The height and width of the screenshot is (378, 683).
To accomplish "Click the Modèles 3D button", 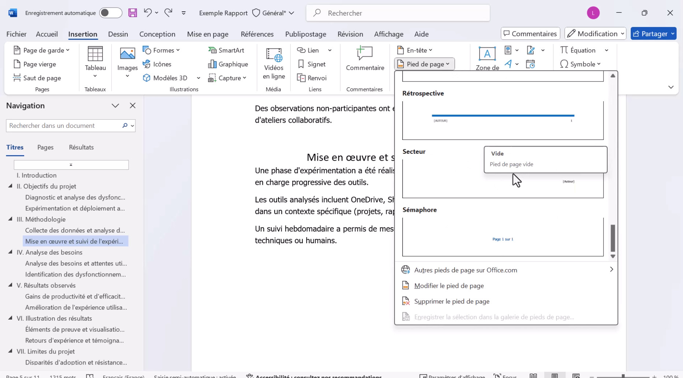I will click(x=166, y=78).
